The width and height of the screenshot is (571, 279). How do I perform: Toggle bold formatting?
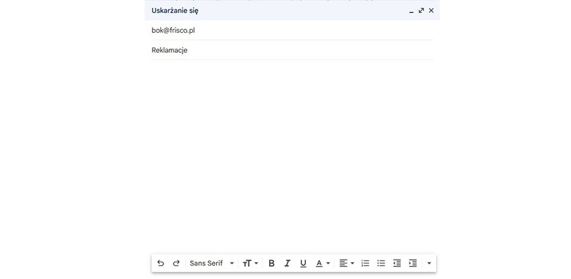tap(271, 263)
